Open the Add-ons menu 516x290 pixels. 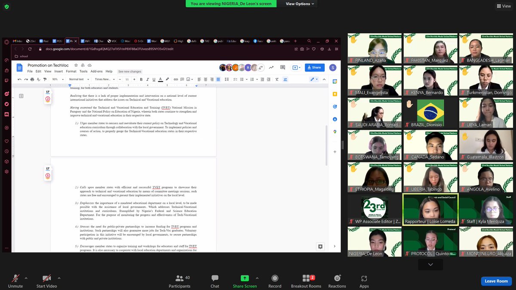click(96, 71)
